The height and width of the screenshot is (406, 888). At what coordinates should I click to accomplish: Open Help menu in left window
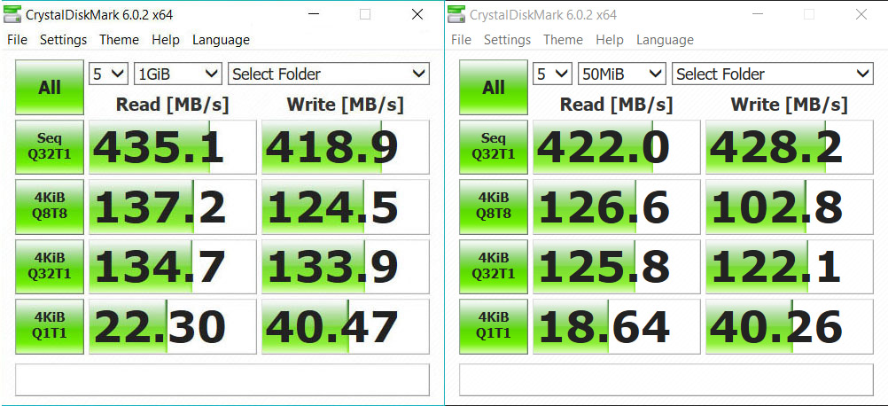166,40
